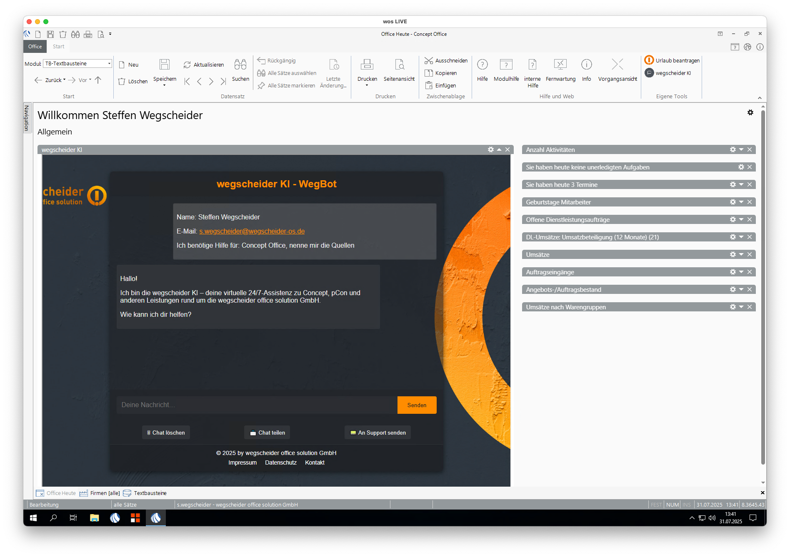Click the Löschen trash icon
The image size is (790, 557).
122,81
